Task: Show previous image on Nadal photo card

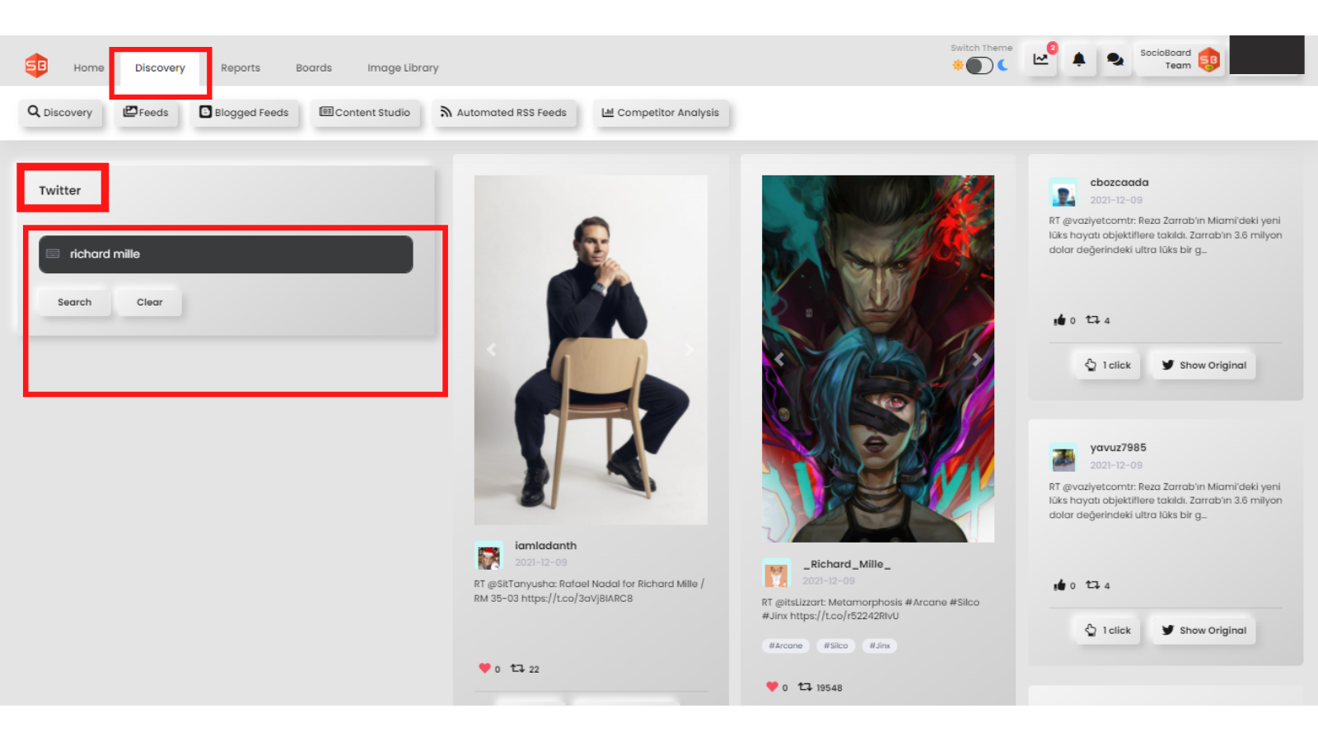Action: (x=492, y=350)
